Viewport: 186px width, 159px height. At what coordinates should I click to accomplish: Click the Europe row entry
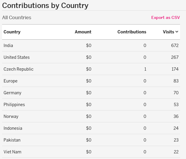click(x=10, y=81)
